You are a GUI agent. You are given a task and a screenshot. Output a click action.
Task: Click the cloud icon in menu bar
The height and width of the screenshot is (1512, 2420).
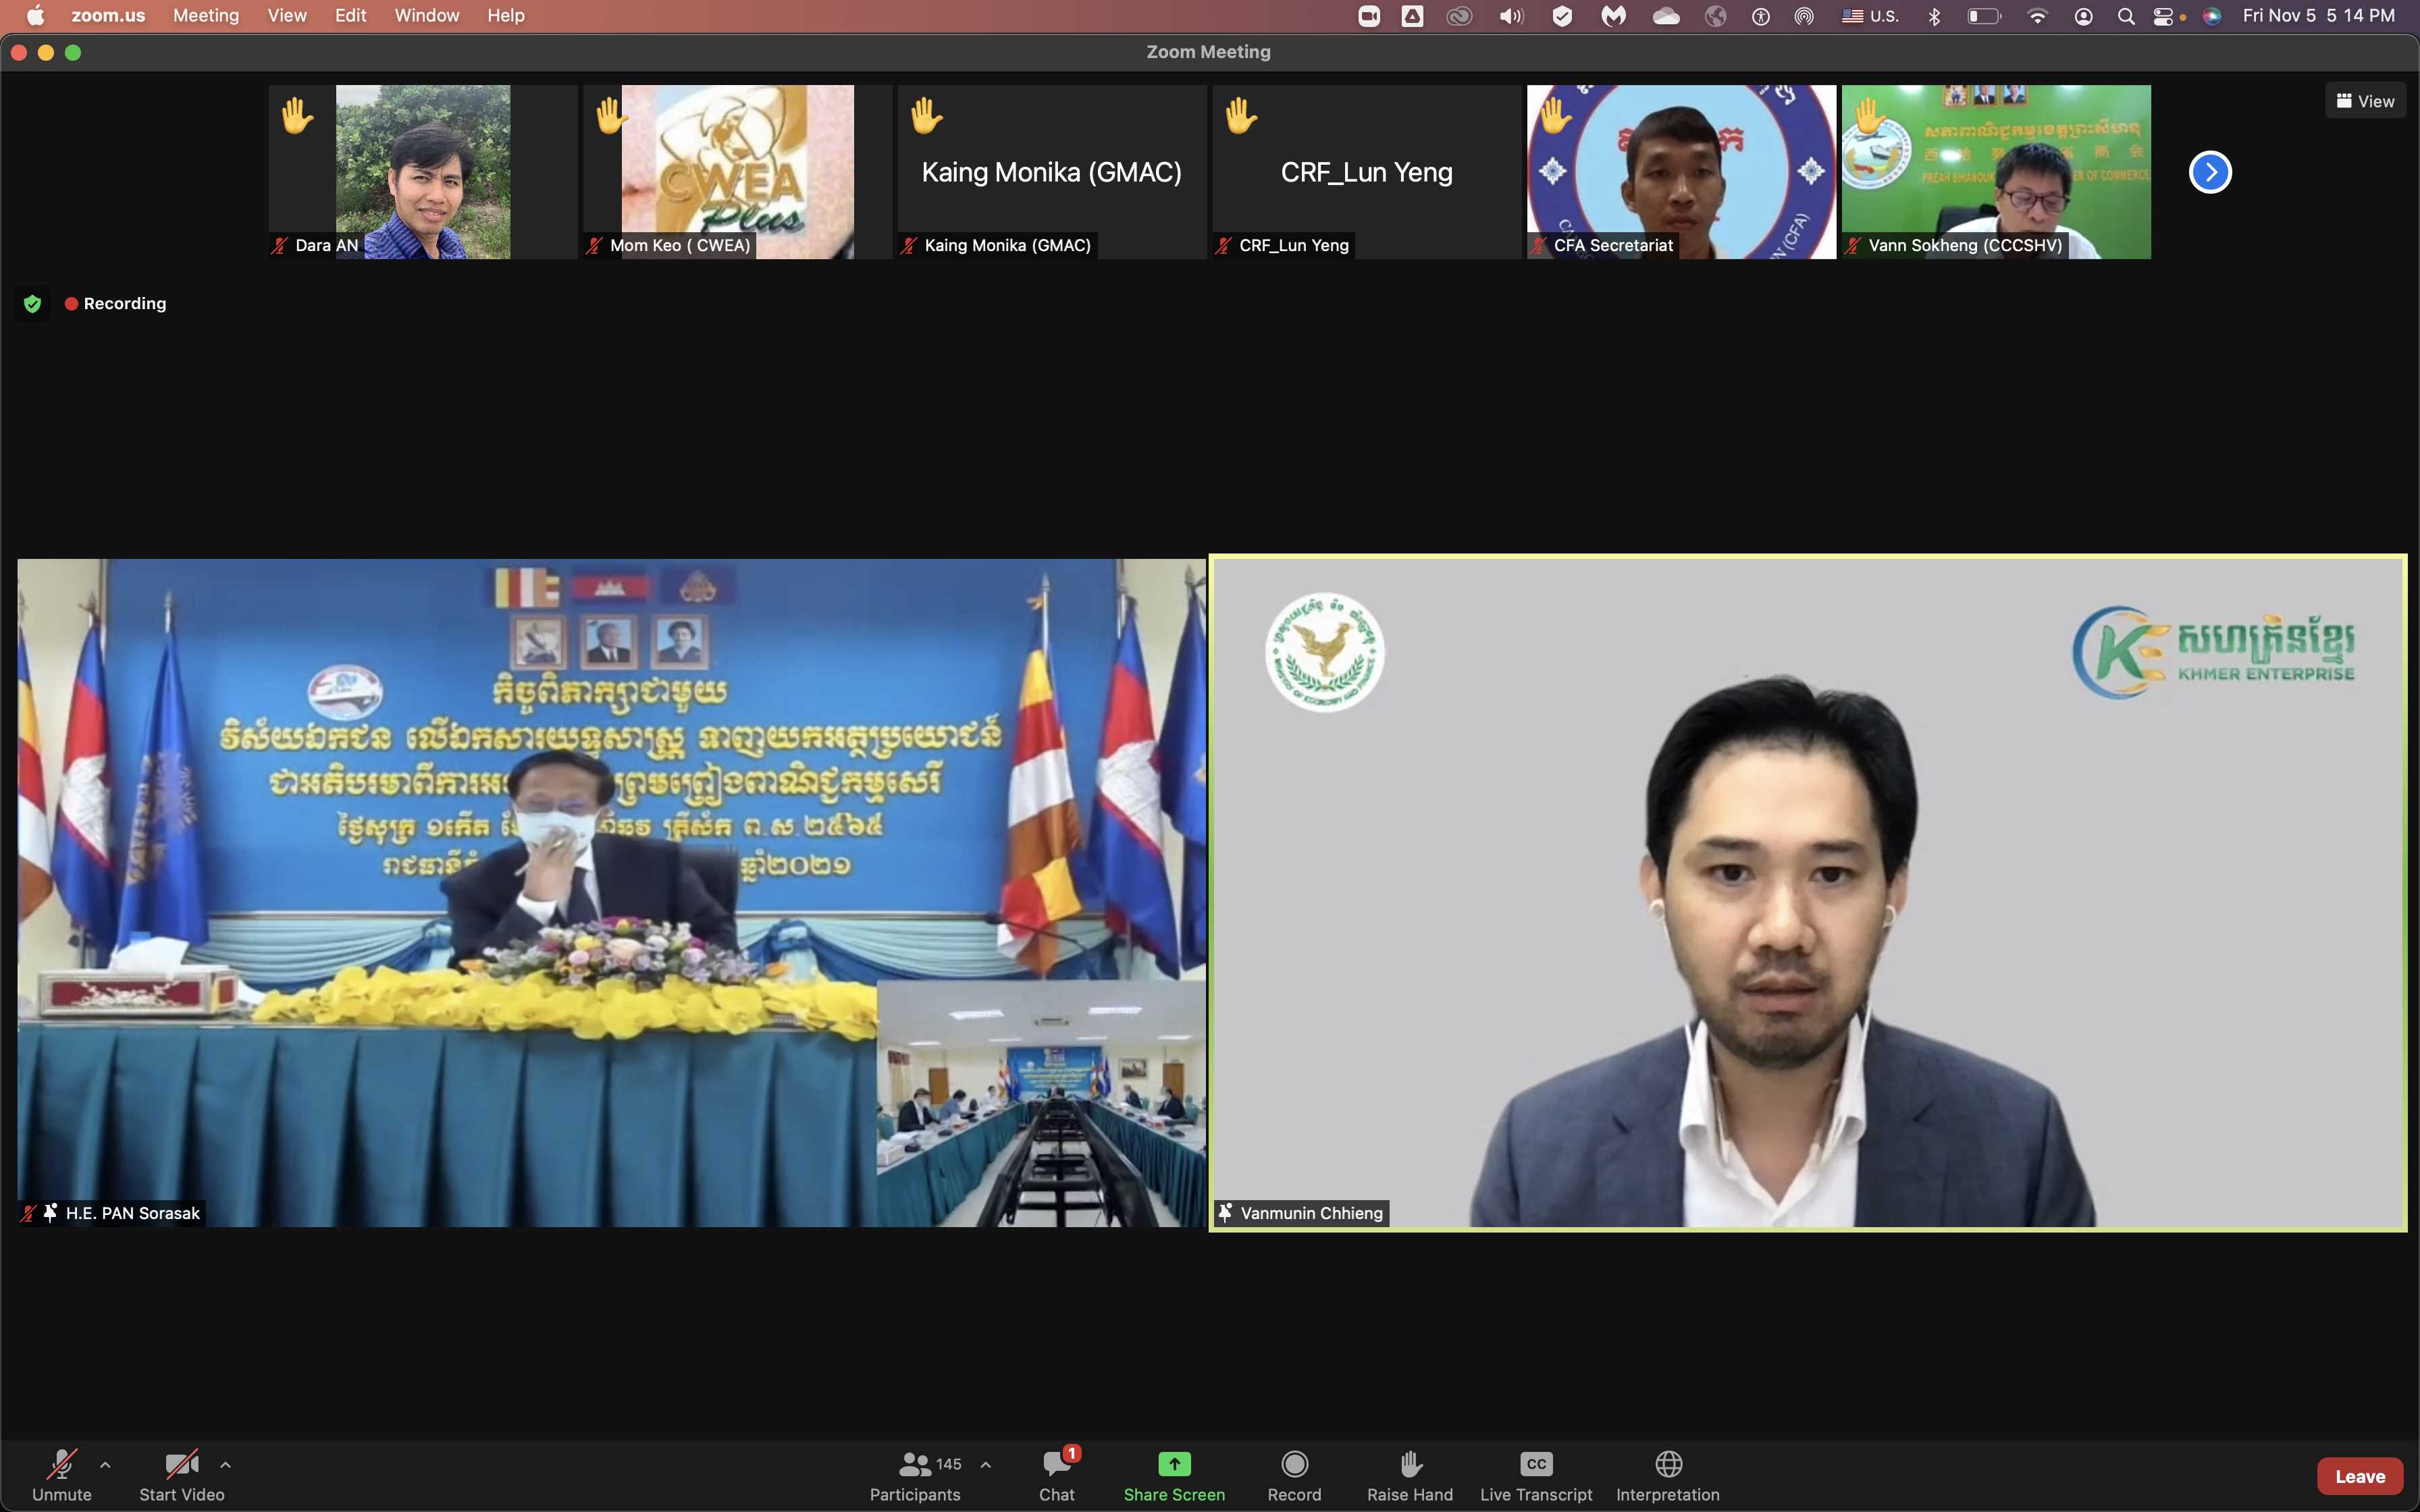click(x=1666, y=16)
